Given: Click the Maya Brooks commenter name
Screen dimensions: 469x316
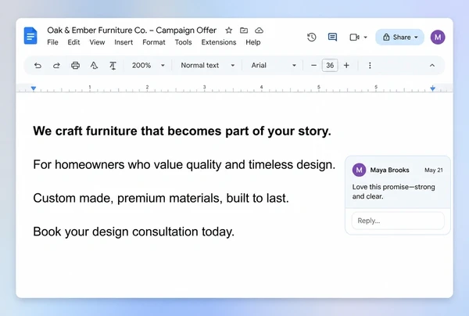Looking at the screenshot, I should coord(390,170).
